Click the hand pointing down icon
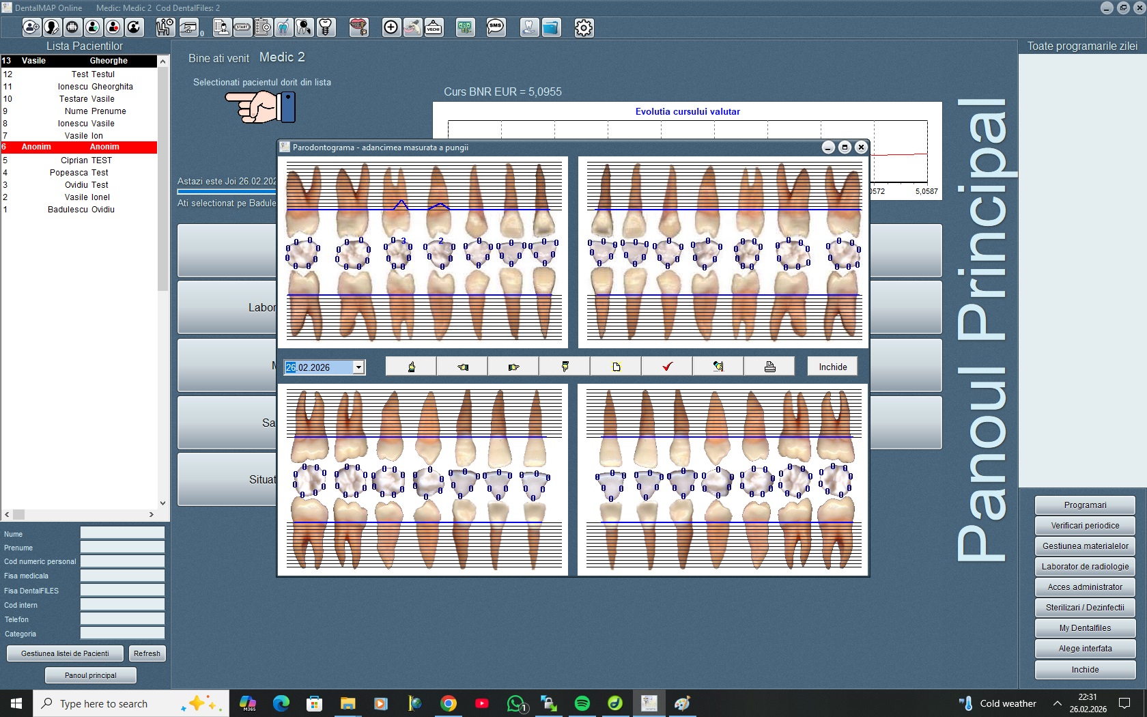The image size is (1147, 717). pos(565,367)
